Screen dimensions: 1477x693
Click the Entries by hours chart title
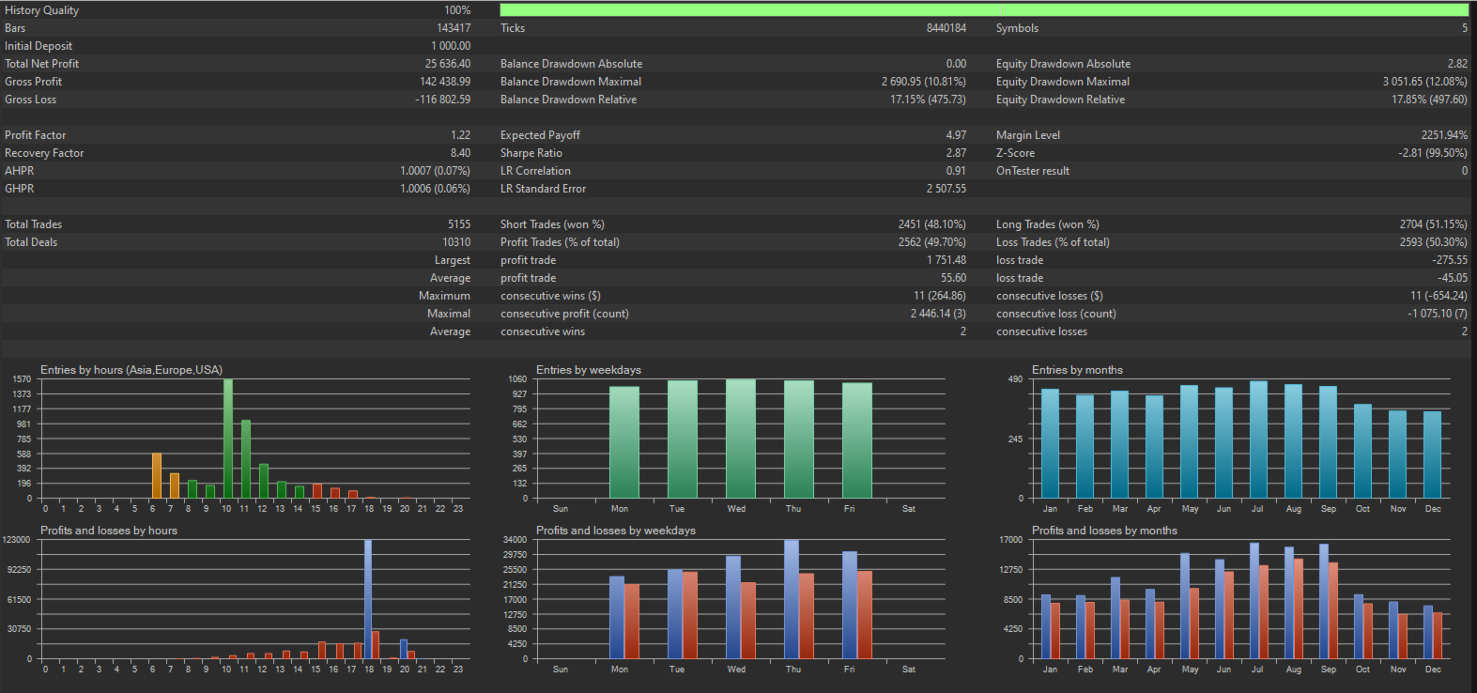click(131, 370)
